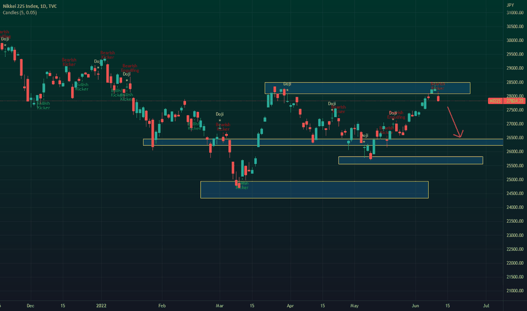
Task: Click the 24000.00 price axis label
Action: 515,208
